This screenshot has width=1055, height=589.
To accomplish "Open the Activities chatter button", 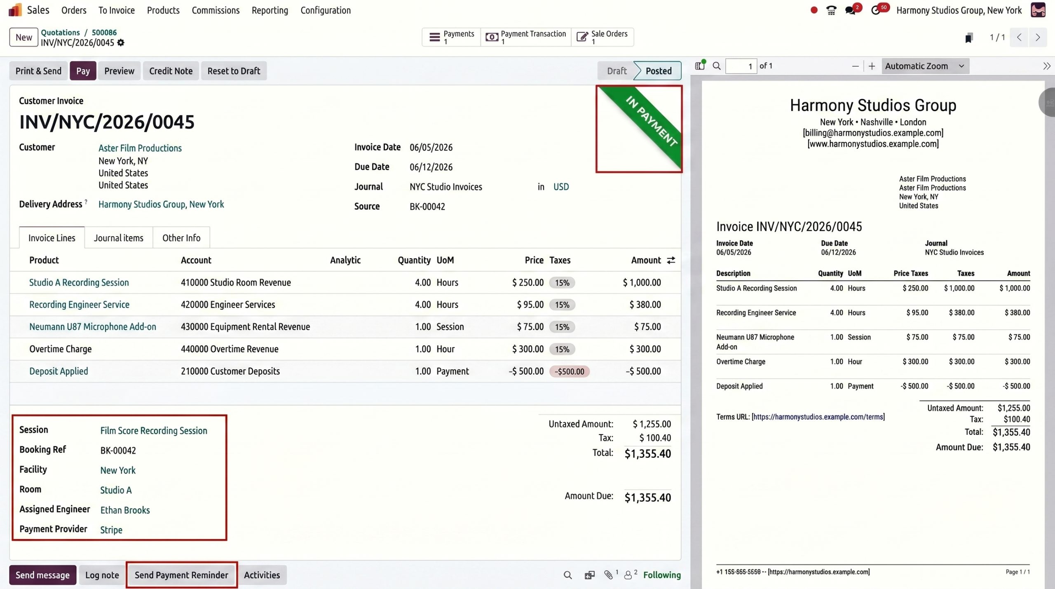I will (x=262, y=575).
